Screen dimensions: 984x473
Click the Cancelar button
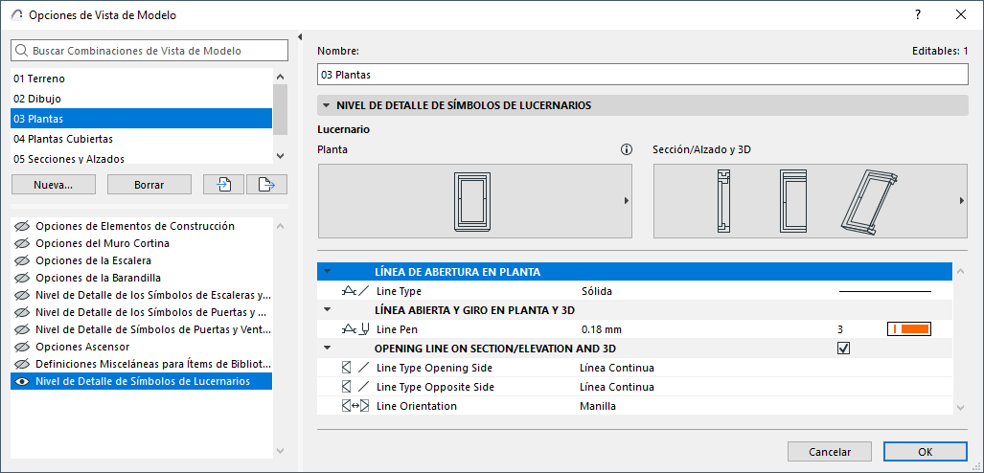[x=829, y=451]
